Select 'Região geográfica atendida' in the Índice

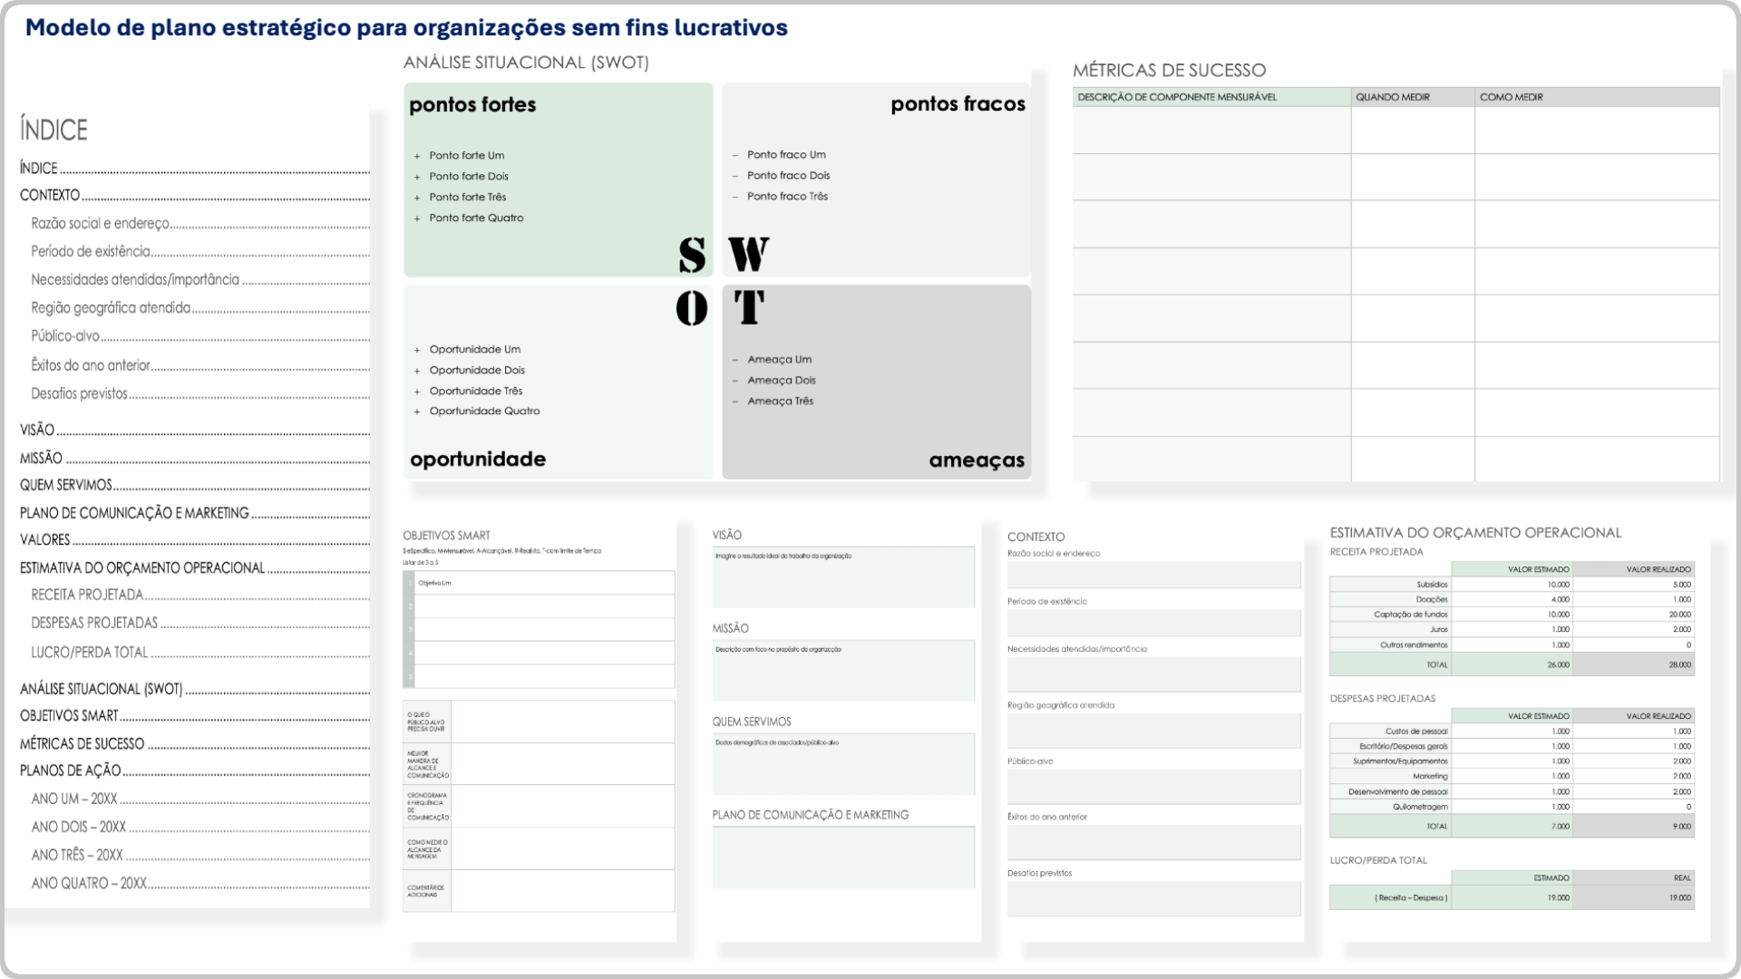coord(111,307)
